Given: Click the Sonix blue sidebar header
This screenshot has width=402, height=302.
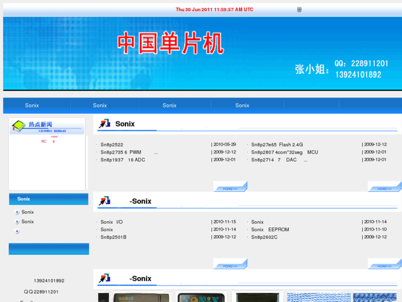Looking at the screenshot, I should click(49, 199).
